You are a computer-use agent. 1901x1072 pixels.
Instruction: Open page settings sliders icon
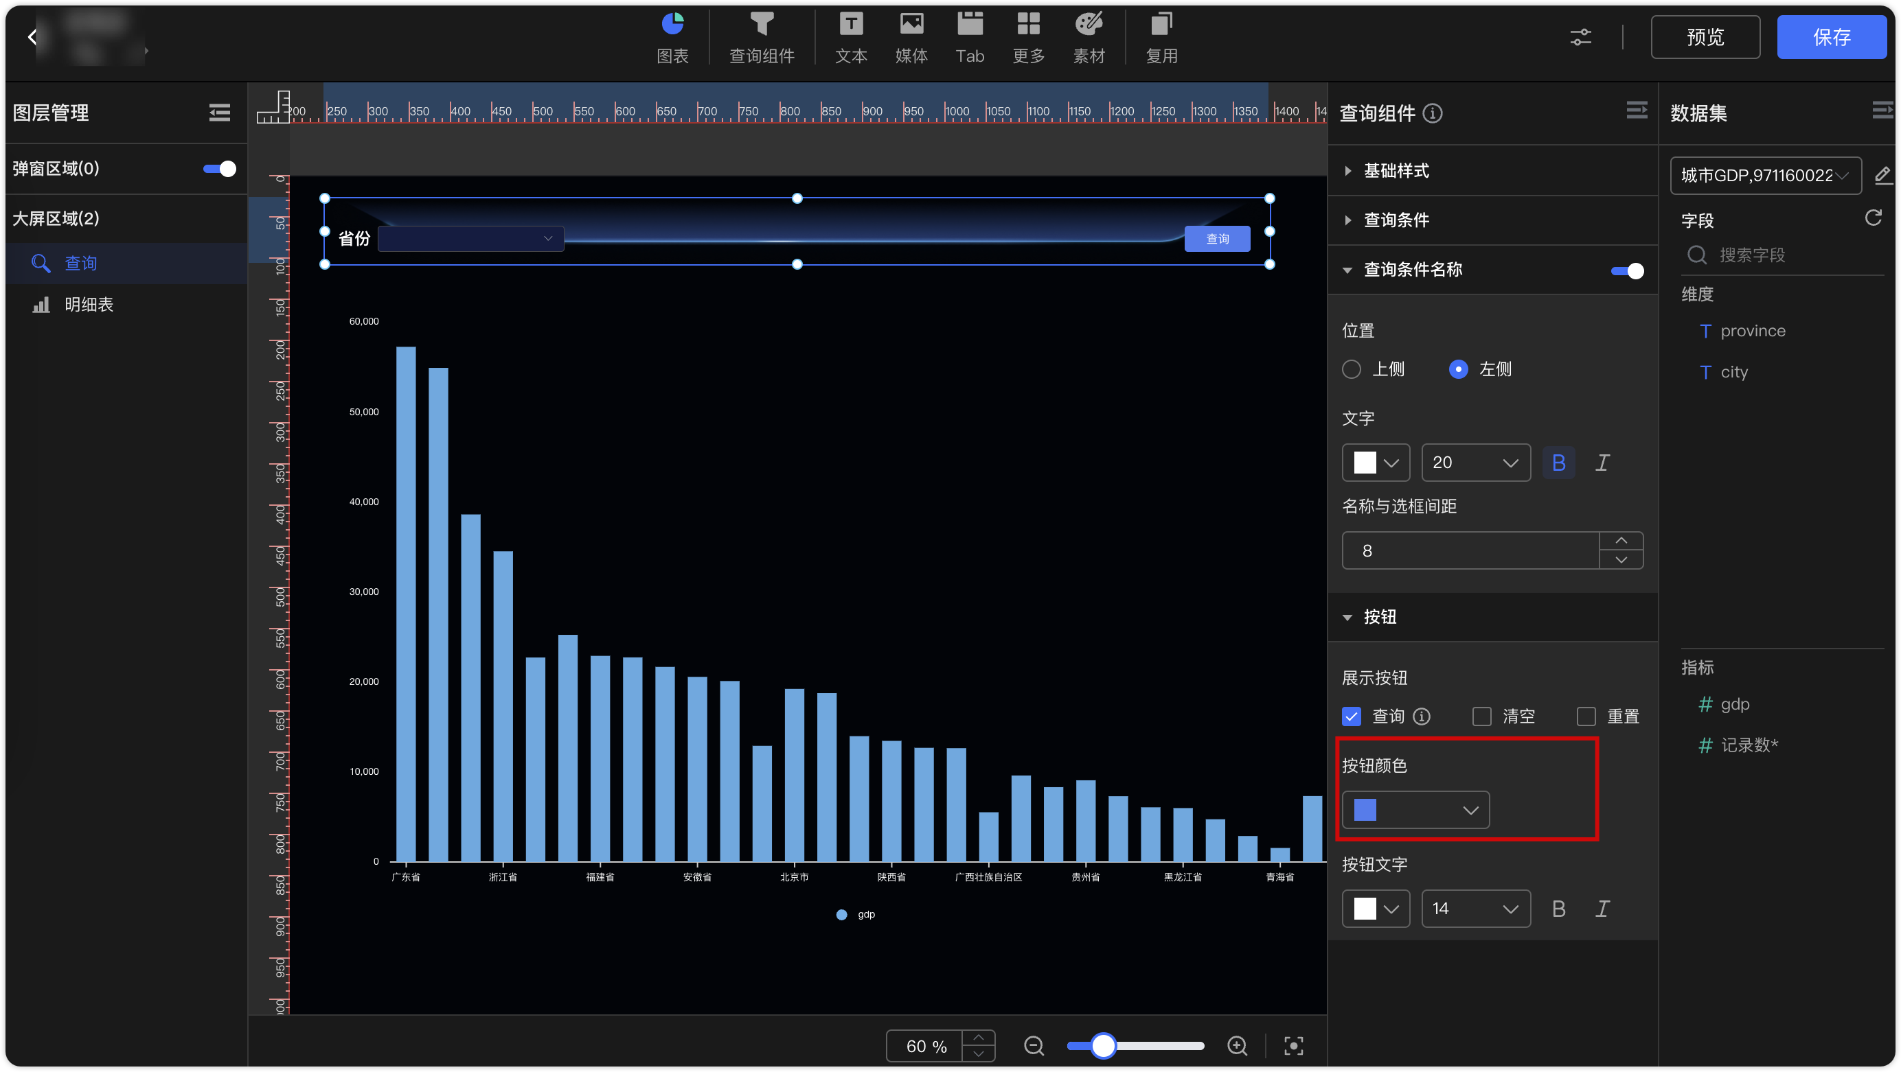coord(1580,37)
